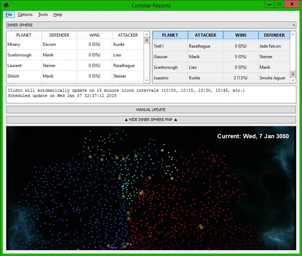Expand the INNER SPHERE dropdown
This screenshot has width=302, height=256.
click(x=151, y=25)
